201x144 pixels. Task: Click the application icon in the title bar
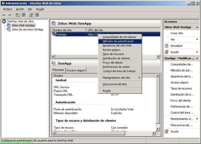point(3,3)
